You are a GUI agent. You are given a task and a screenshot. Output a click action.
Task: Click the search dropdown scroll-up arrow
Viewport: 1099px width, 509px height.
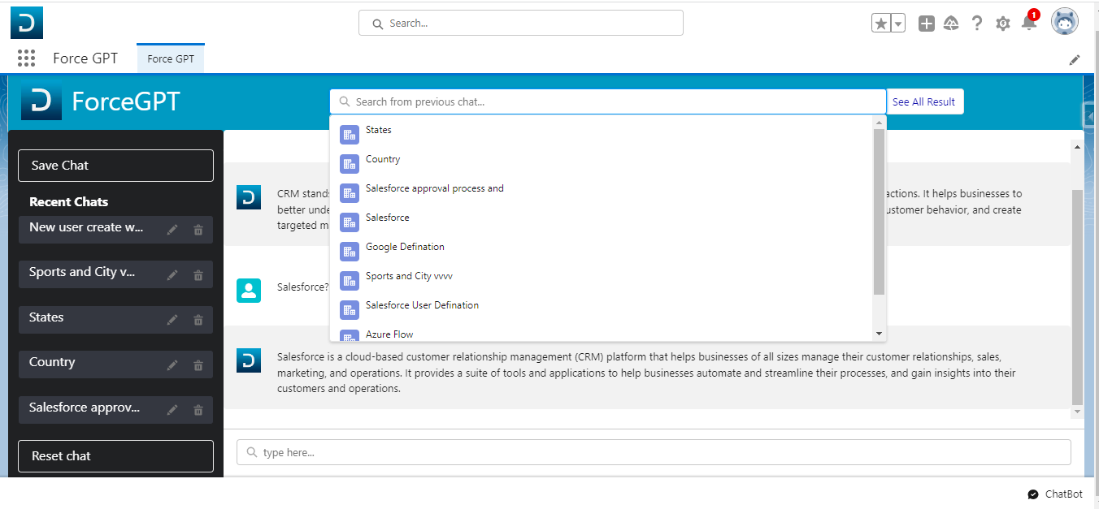pos(879,123)
